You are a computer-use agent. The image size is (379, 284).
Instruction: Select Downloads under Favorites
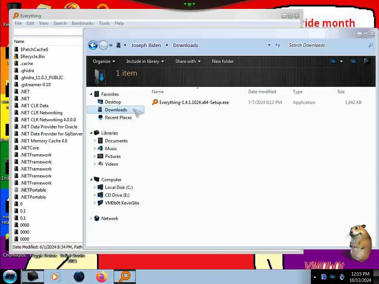(x=115, y=109)
